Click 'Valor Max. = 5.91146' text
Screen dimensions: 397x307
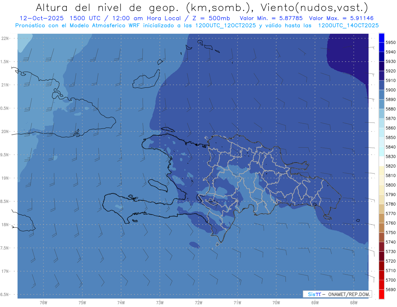(x=341, y=18)
